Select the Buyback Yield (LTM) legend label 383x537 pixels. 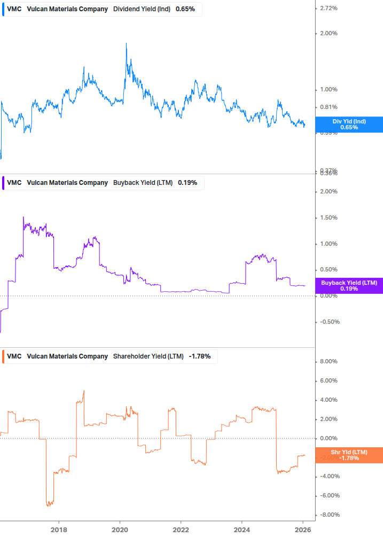[x=143, y=183]
